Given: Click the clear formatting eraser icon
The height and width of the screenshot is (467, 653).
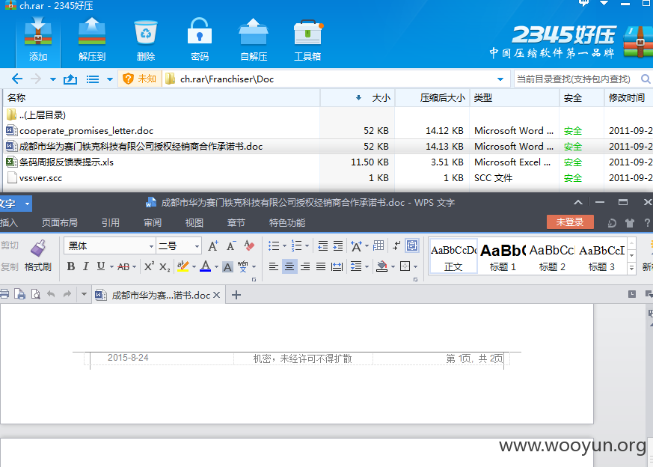Looking at the screenshot, I should [x=249, y=245].
